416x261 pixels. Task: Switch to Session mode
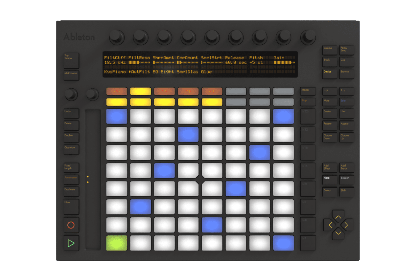click(347, 180)
